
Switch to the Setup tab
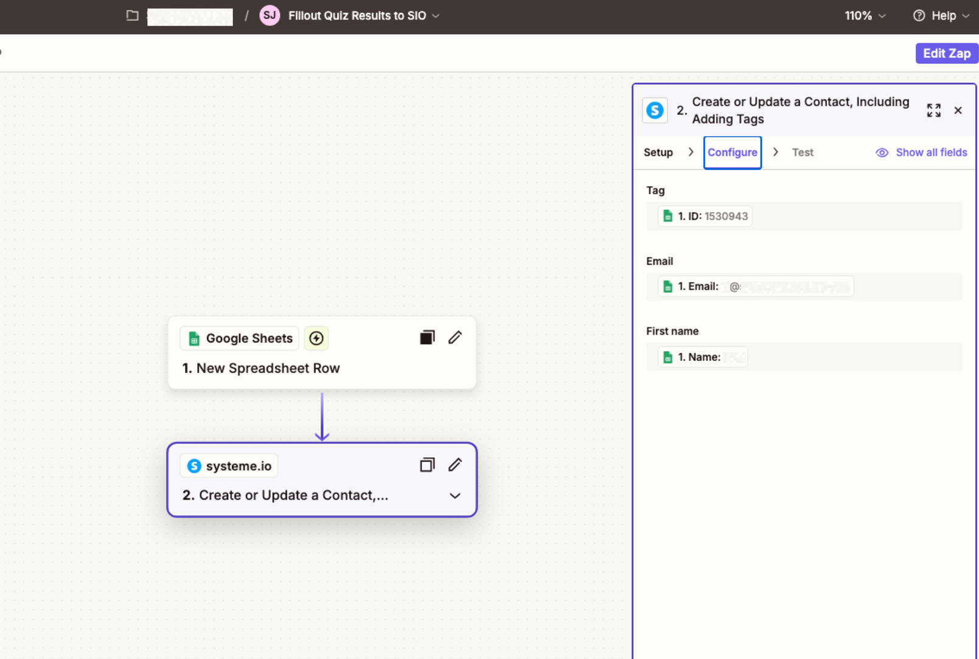(x=658, y=152)
